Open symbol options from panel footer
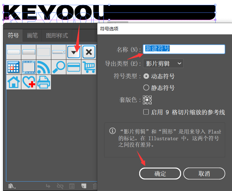 point(72,186)
